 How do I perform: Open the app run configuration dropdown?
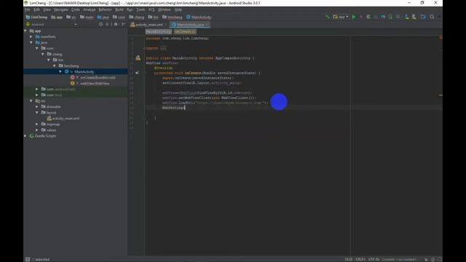click(341, 17)
